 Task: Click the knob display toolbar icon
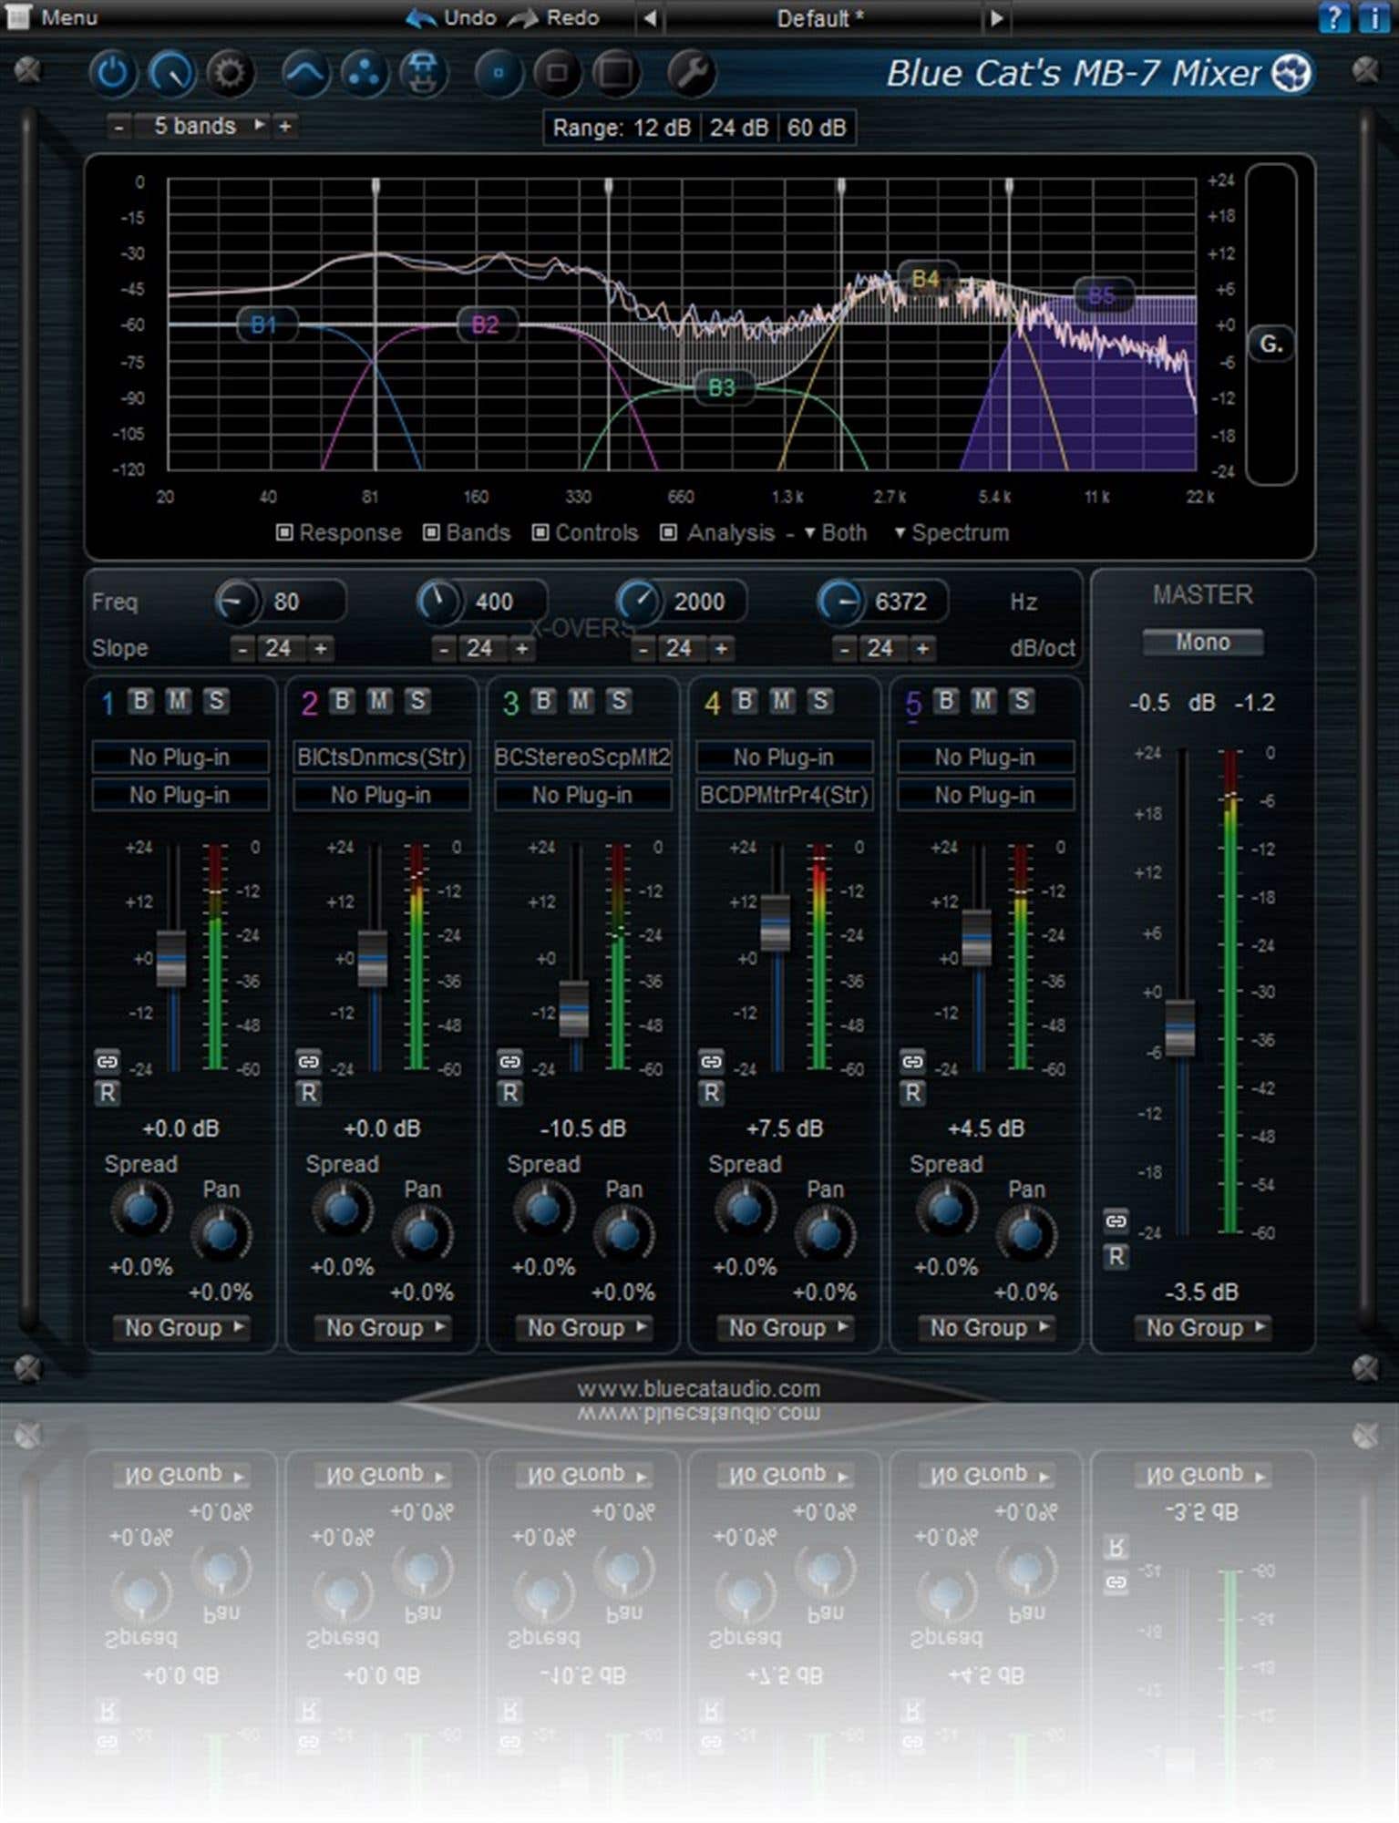(171, 73)
